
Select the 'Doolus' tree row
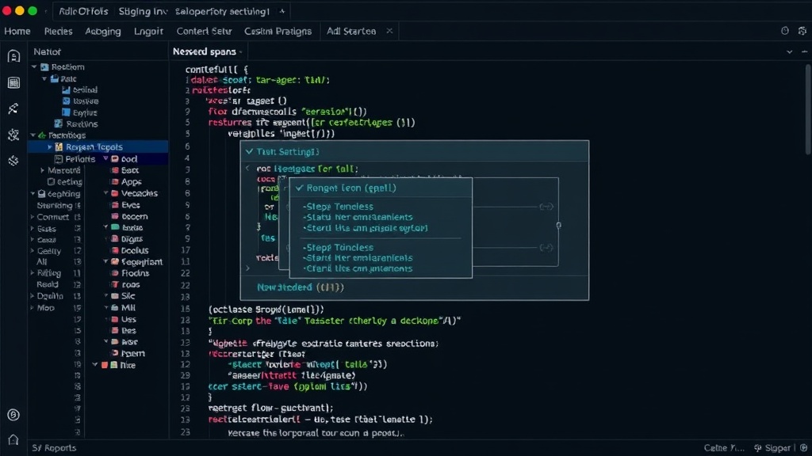pyautogui.click(x=135, y=250)
